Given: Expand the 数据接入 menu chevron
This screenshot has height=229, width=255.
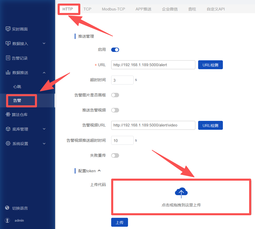Looking at the screenshot, I should pos(44,44).
